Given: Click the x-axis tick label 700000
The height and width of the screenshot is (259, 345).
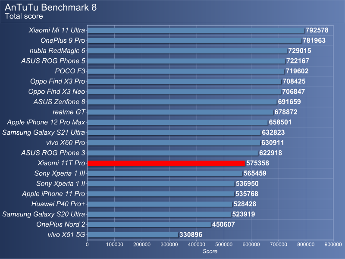Looking at the screenshot, I should pos(279,244).
